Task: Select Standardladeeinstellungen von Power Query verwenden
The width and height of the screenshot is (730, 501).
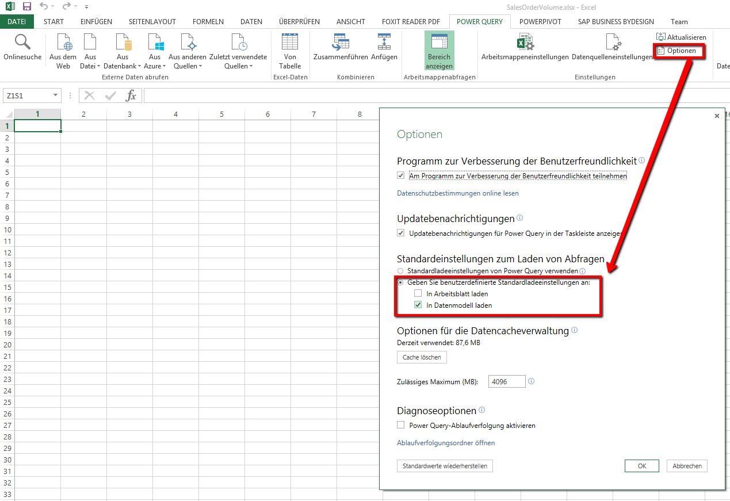Action: tap(400, 271)
